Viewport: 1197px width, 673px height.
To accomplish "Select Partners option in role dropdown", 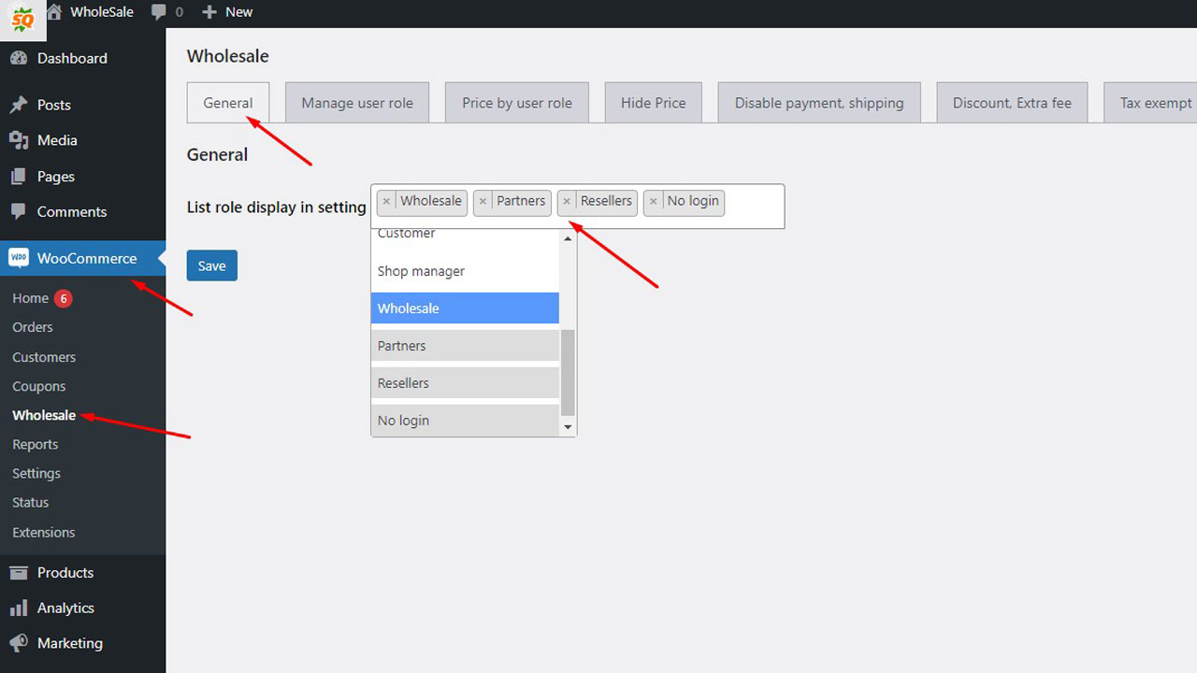I will (465, 346).
